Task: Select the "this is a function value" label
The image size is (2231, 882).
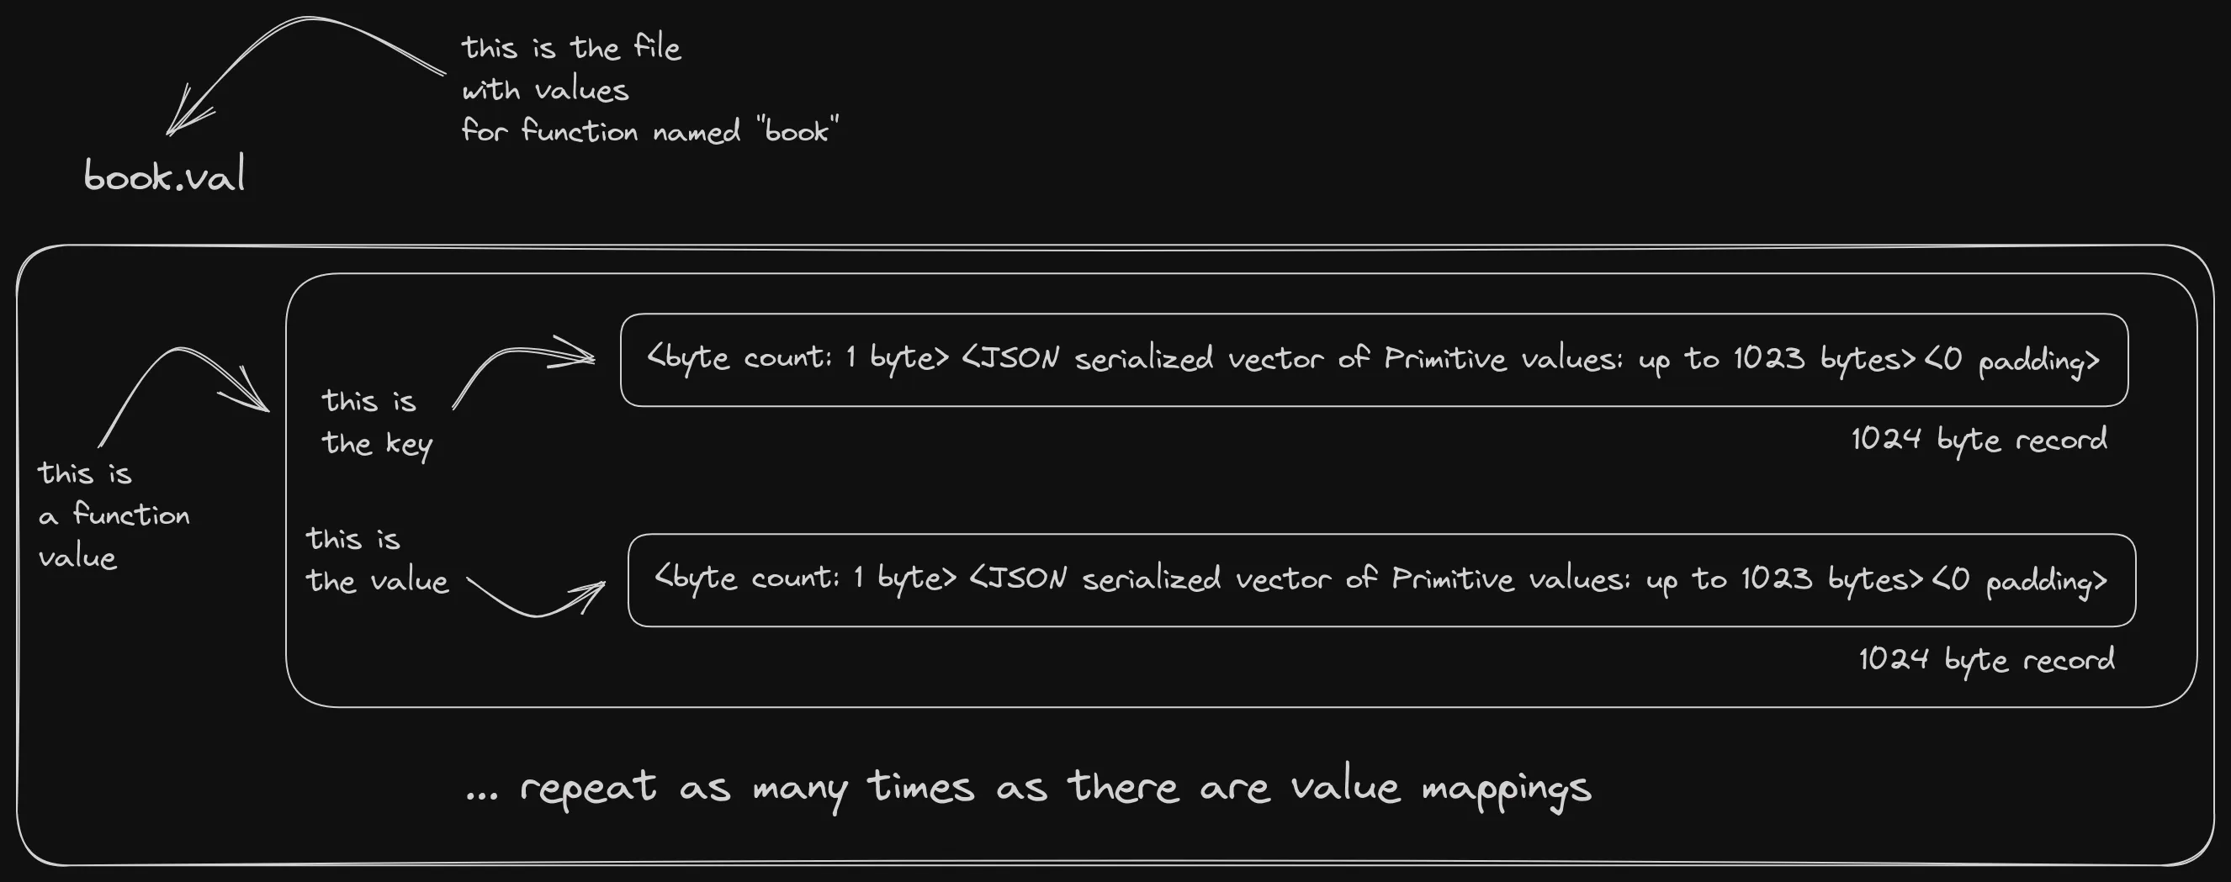Action: pyautogui.click(x=113, y=516)
